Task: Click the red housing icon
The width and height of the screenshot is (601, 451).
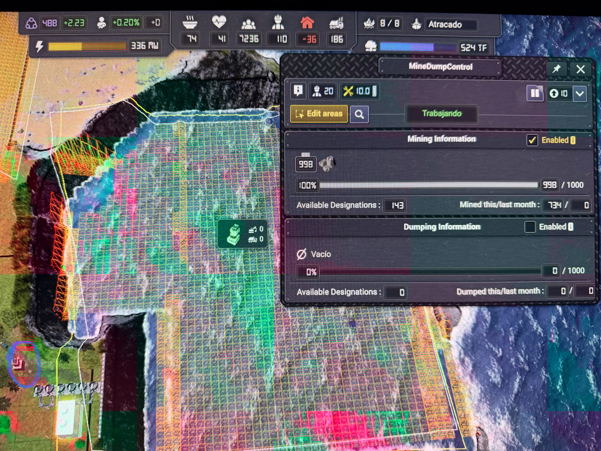Action: coord(307,22)
